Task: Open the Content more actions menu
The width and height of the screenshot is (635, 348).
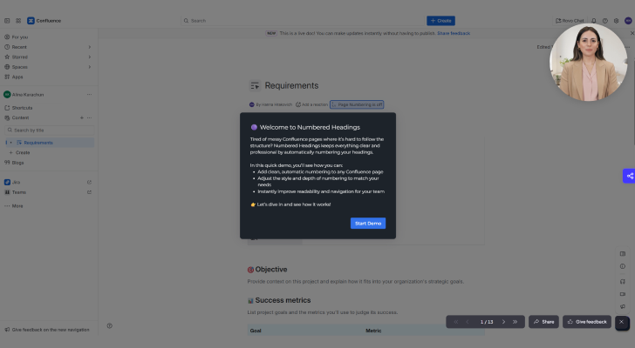Action: (x=89, y=117)
